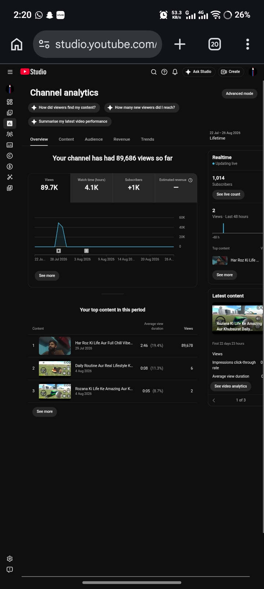Open Audio library icon in sidebar
The width and height of the screenshot is (264, 589).
click(x=10, y=188)
